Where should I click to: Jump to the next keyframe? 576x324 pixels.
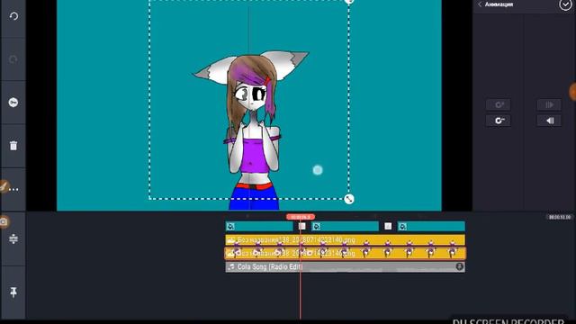pyautogui.click(x=549, y=105)
